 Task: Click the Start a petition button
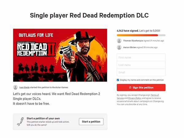(91, 121)
